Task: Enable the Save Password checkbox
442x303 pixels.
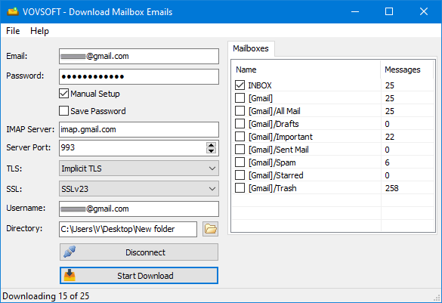Action: pyautogui.click(x=63, y=111)
